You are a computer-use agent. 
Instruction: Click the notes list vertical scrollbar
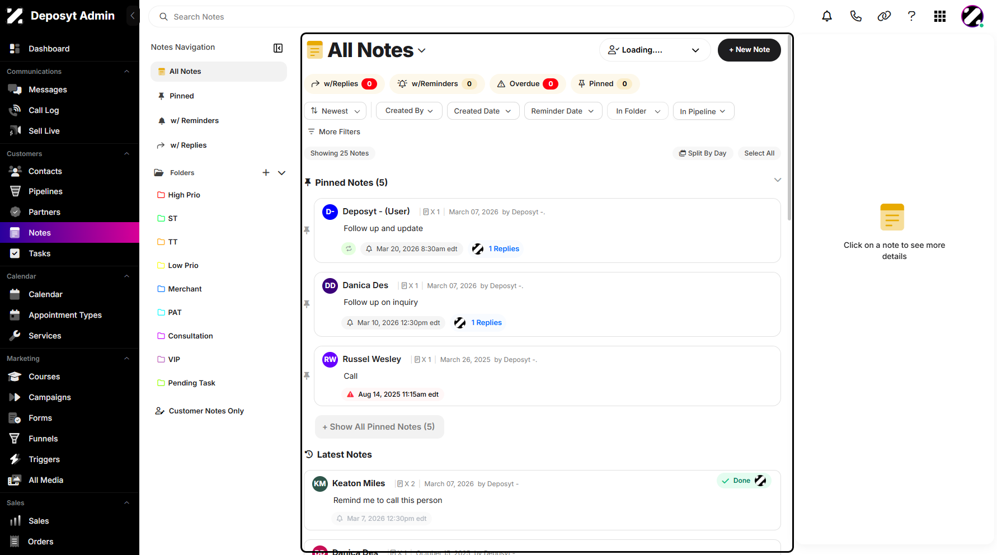click(789, 129)
